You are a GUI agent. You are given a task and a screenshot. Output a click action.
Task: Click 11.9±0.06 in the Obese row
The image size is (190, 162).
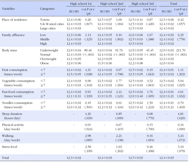click(x=105, y=63)
